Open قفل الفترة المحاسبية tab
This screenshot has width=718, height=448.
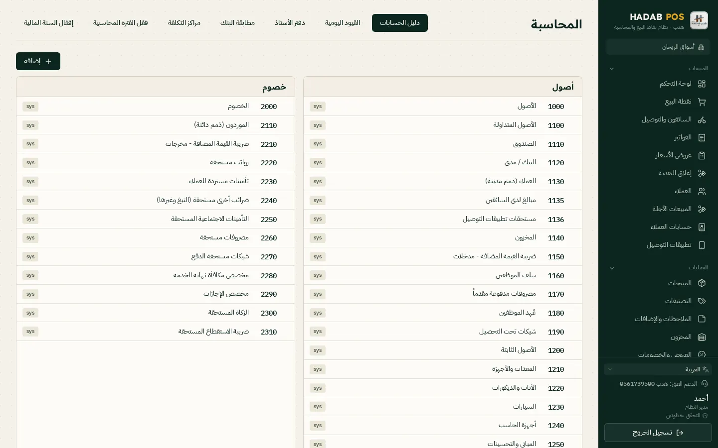coord(120,23)
